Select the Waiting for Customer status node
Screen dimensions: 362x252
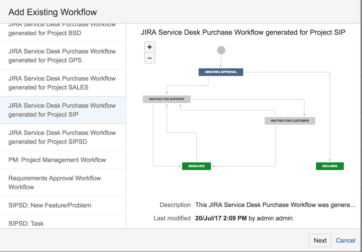(290, 121)
